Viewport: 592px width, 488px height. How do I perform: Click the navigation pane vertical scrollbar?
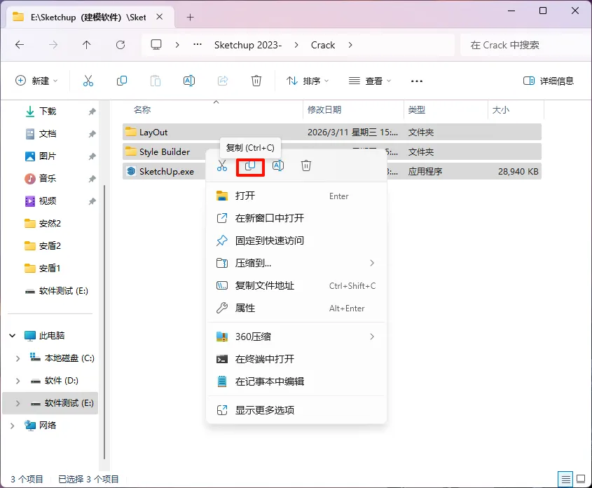(x=104, y=321)
